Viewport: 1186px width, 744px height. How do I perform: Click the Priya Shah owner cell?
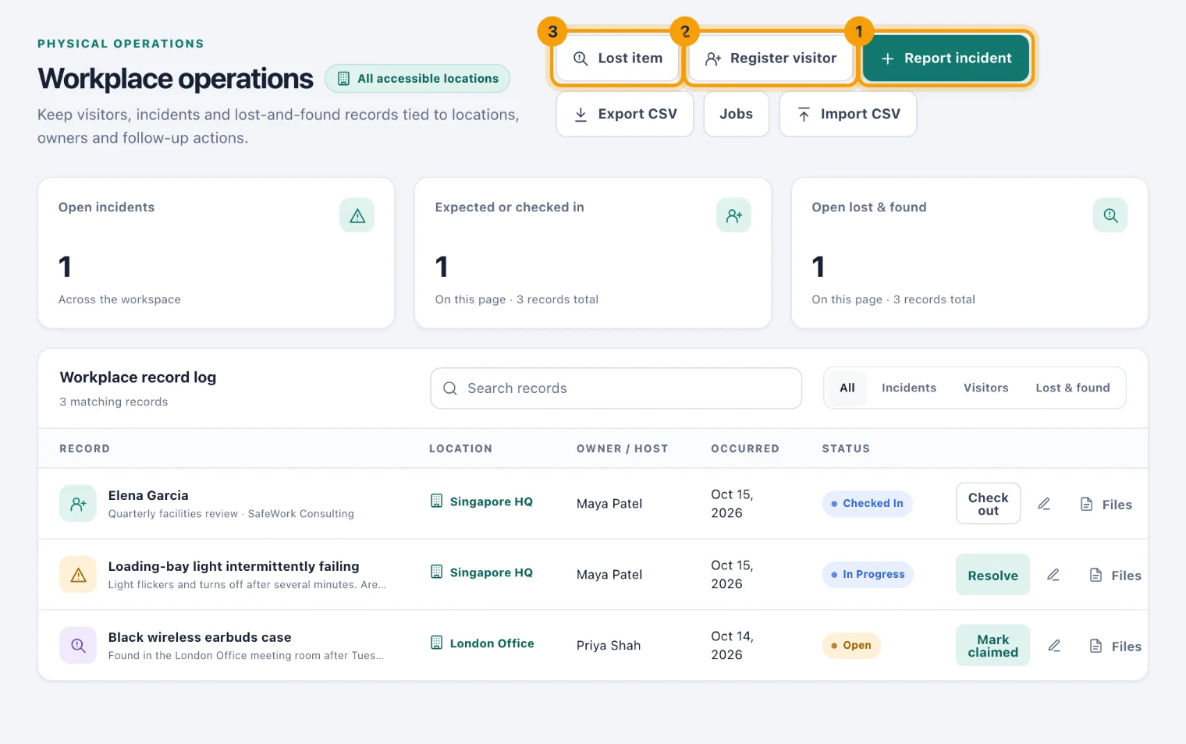point(609,646)
